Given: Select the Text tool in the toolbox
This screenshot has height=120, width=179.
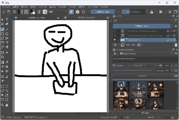Looking at the screenshot, I should tap(7, 20).
